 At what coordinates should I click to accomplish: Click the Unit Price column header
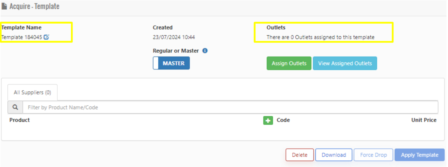click(424, 120)
